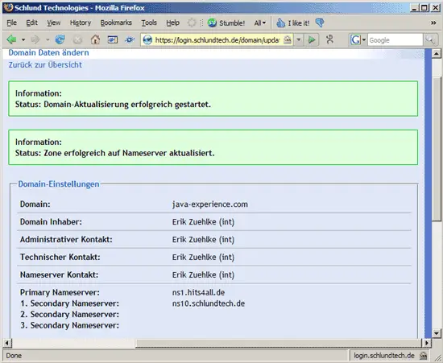Click login.schlundtech.de in the status bar

pyautogui.click(x=384, y=356)
